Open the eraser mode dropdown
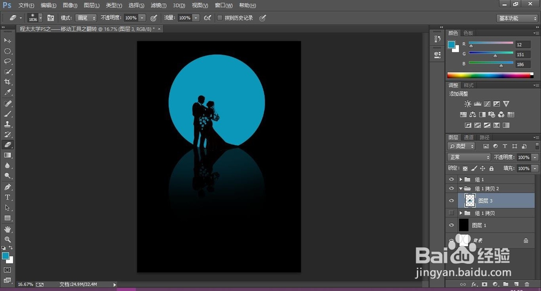 (86, 18)
